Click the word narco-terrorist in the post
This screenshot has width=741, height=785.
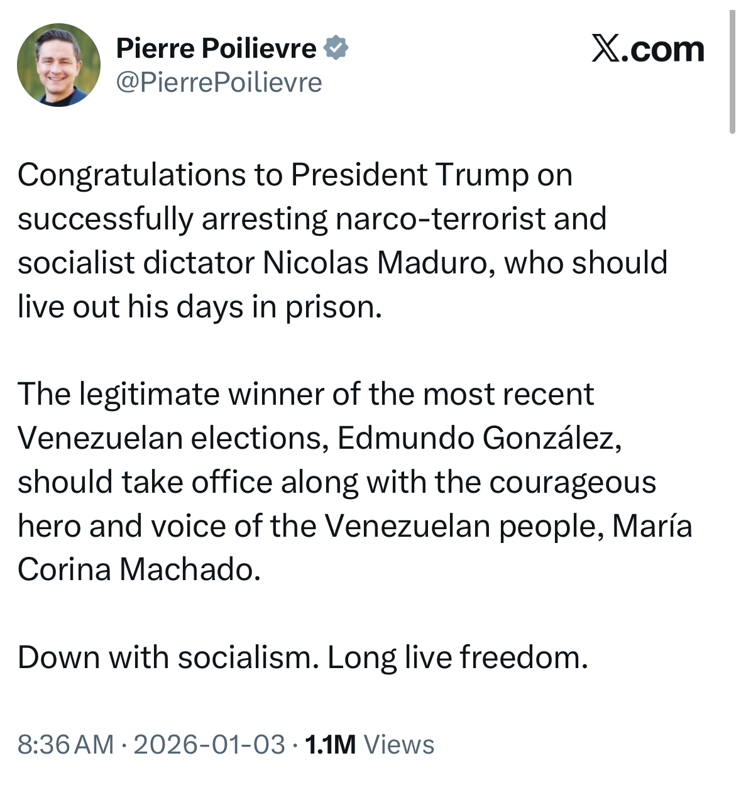432,219
